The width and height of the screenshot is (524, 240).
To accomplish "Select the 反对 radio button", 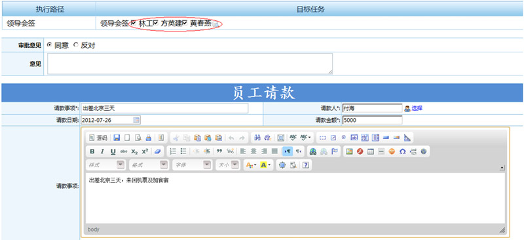I will pos(75,45).
